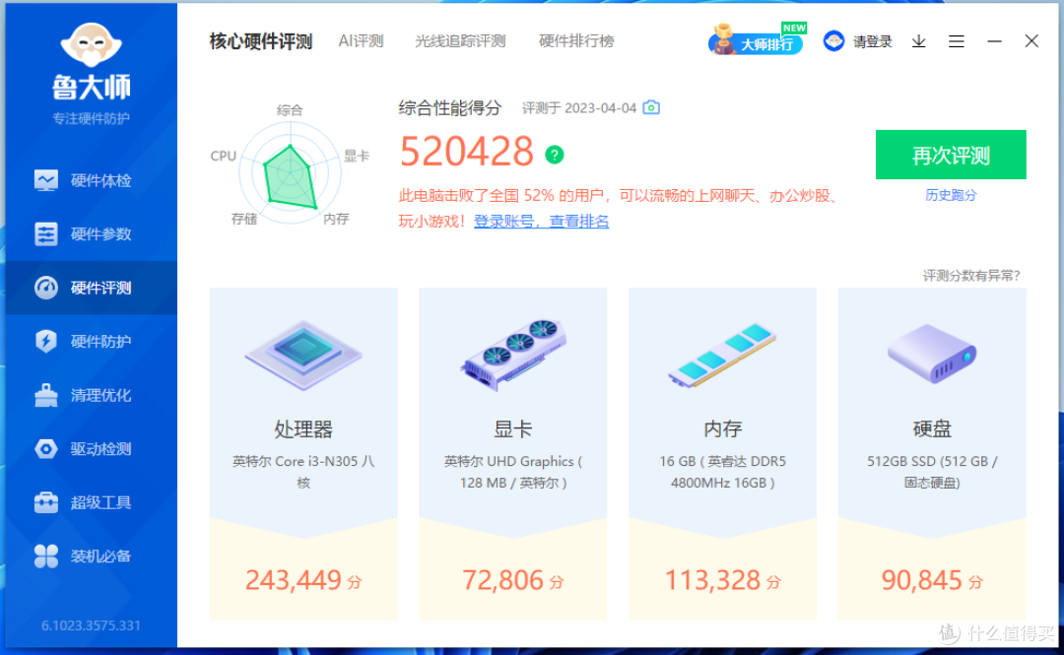Click the version number 6.1023.3575.331

(x=91, y=625)
